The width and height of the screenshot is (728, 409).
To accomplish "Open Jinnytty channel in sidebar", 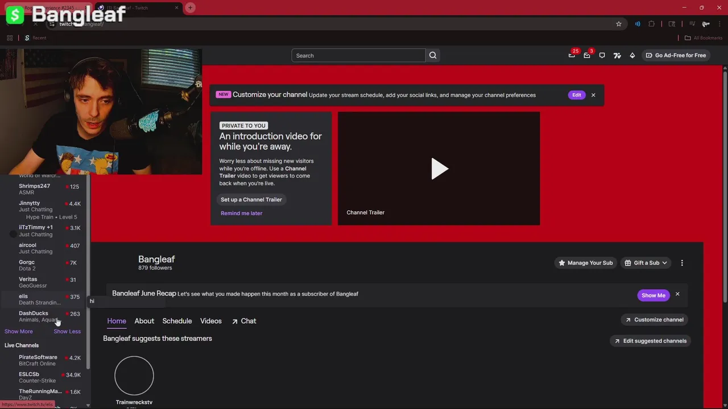I will 44,206.
